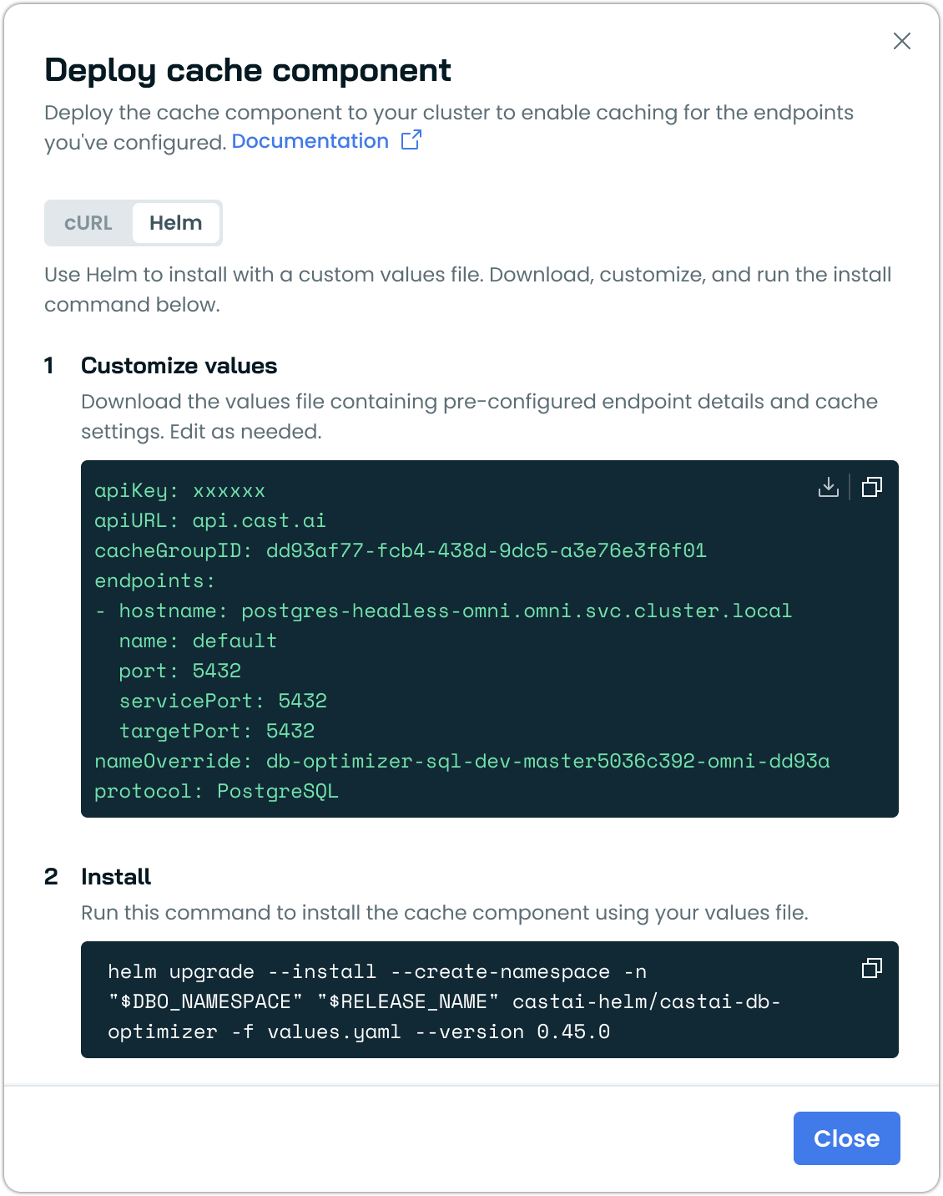Close the dialog with the X icon
The image size is (943, 1196).
[x=901, y=41]
